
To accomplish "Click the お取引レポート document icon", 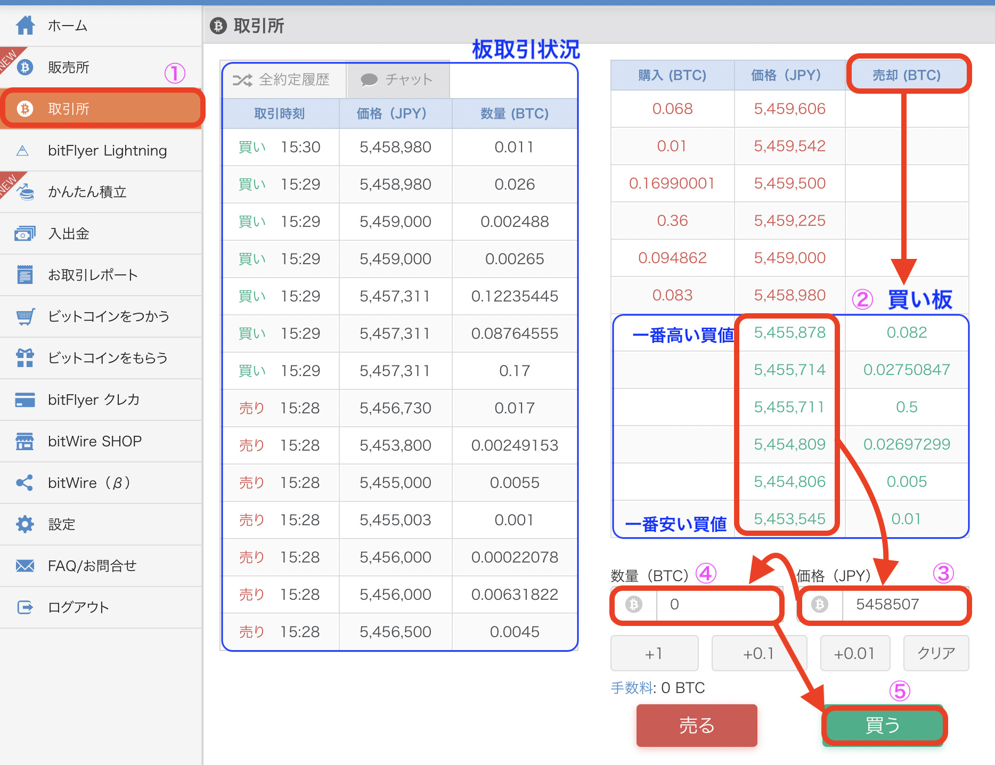I will click(x=25, y=275).
